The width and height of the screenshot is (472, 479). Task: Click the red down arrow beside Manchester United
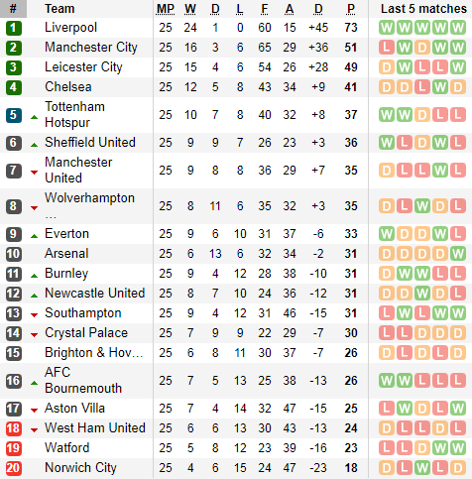(x=34, y=173)
